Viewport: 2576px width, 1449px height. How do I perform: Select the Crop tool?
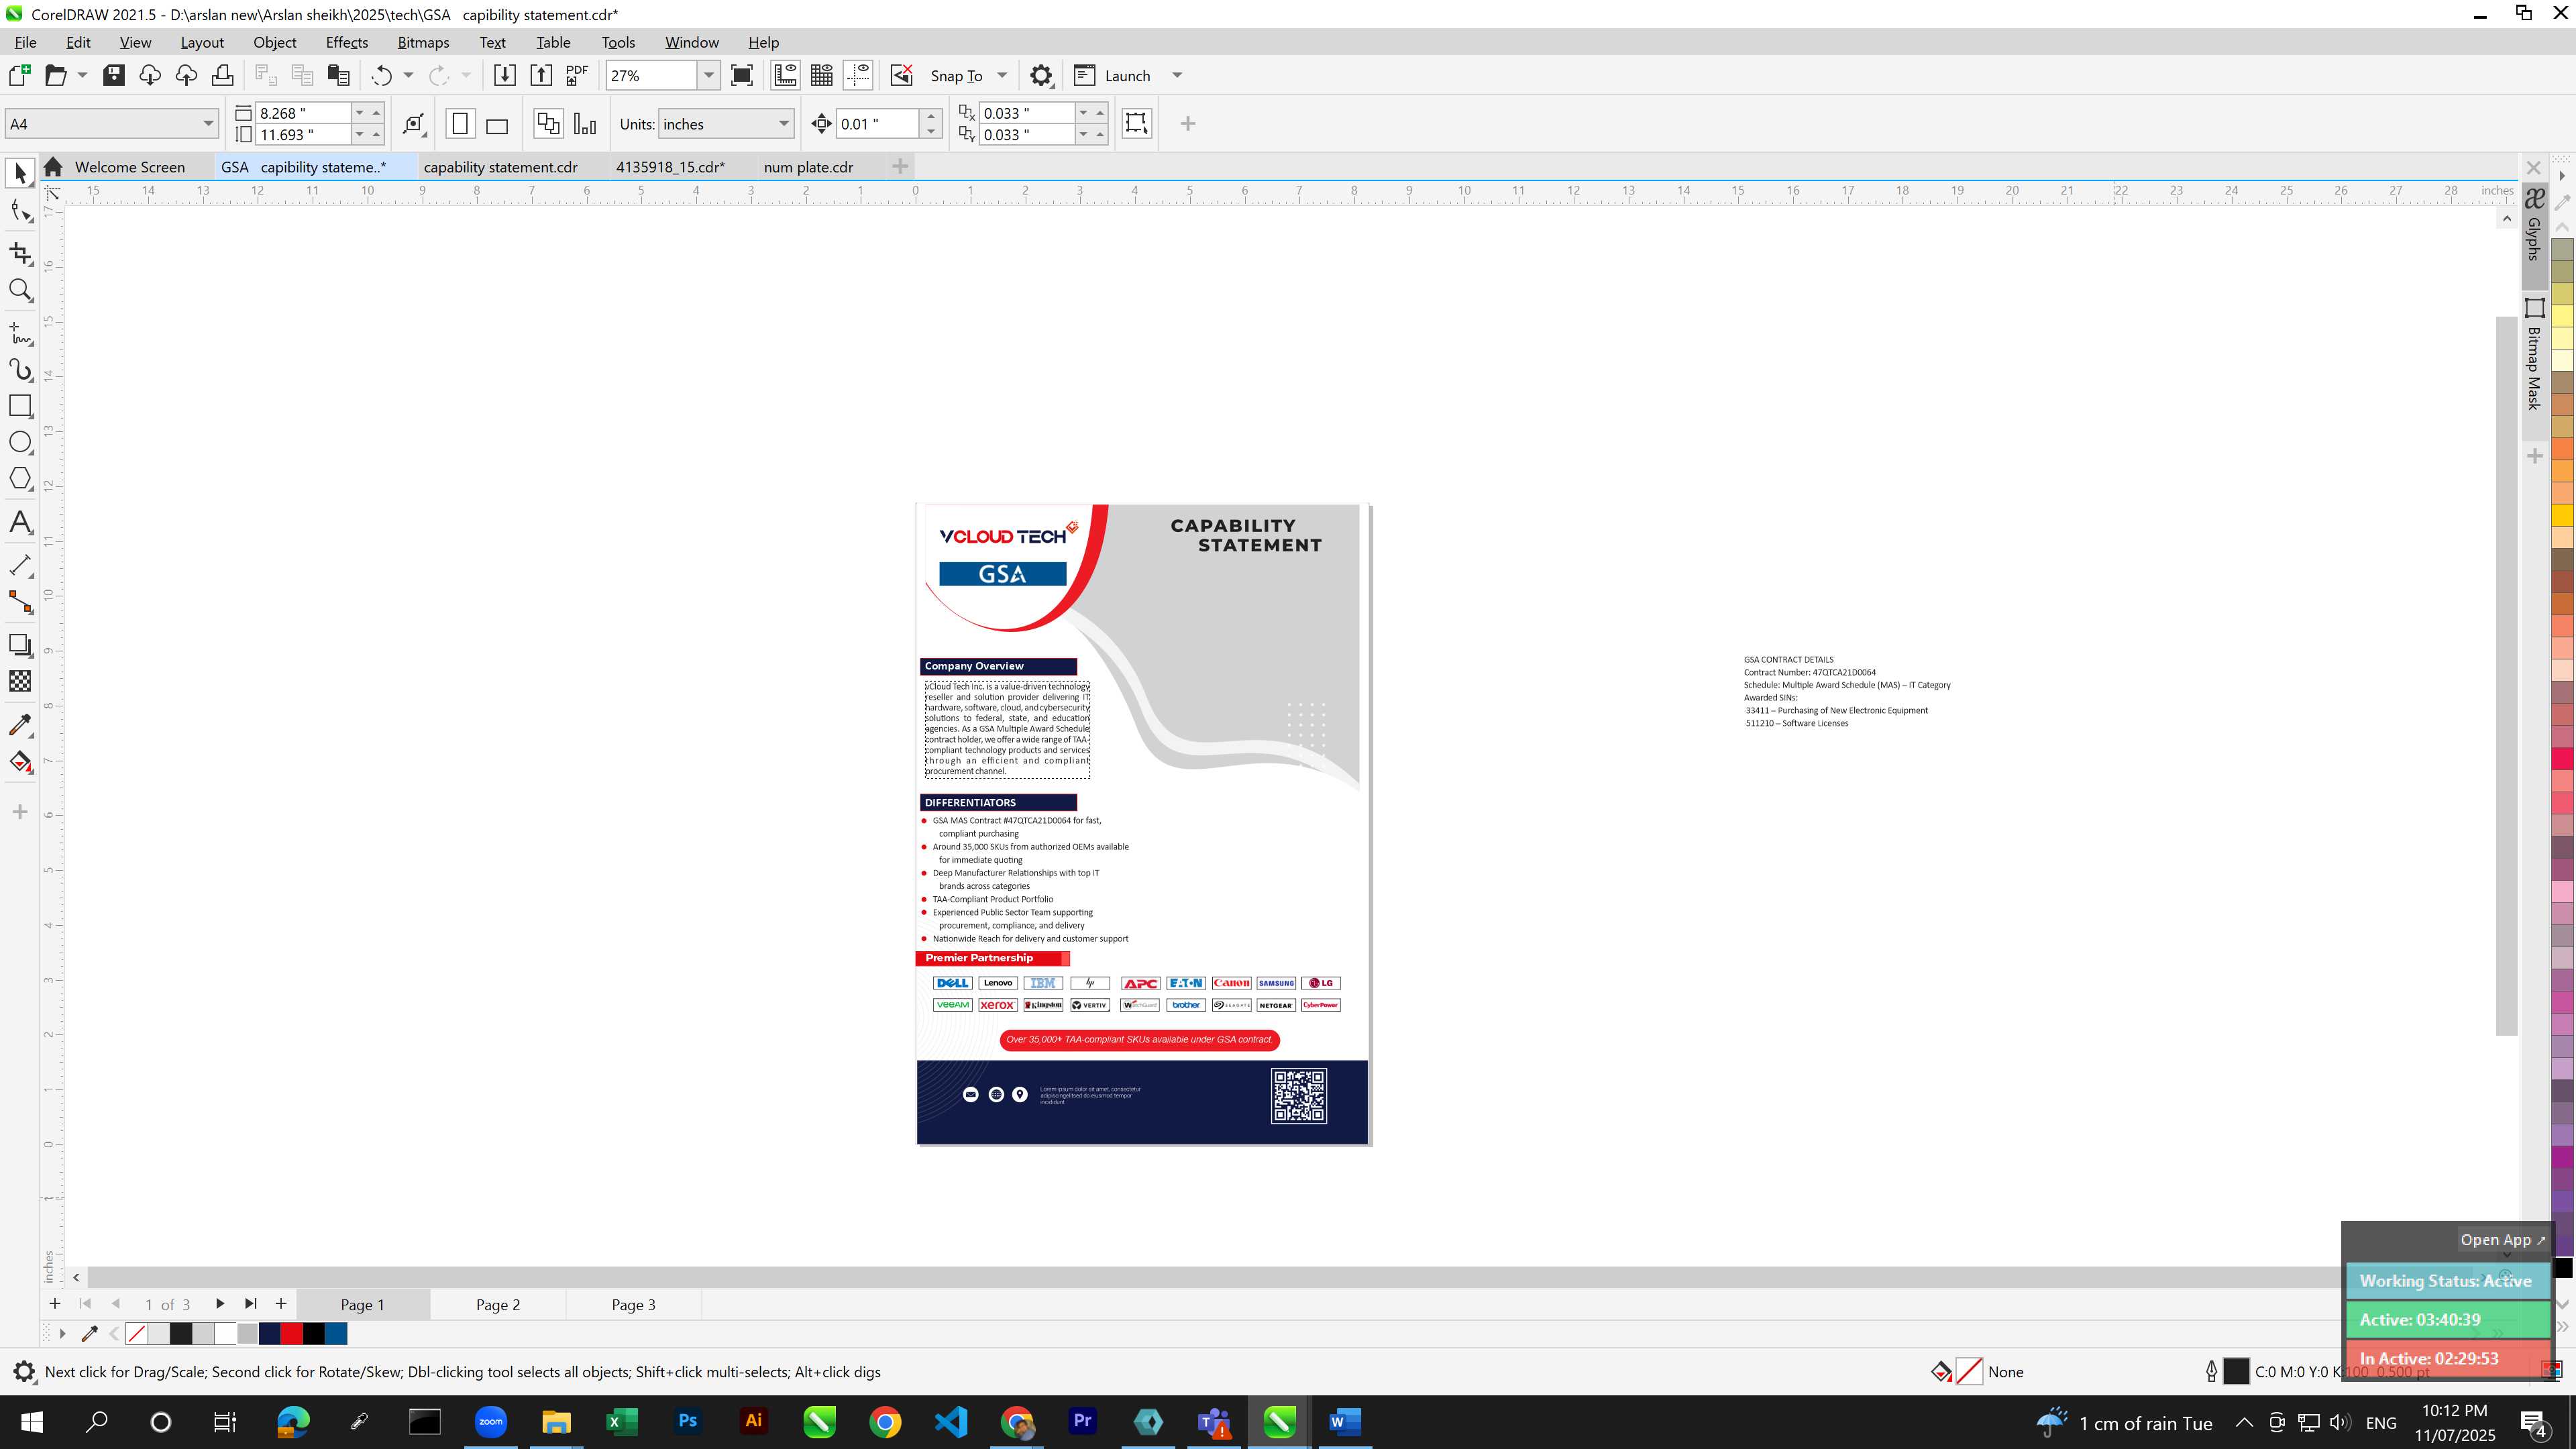click(20, 253)
